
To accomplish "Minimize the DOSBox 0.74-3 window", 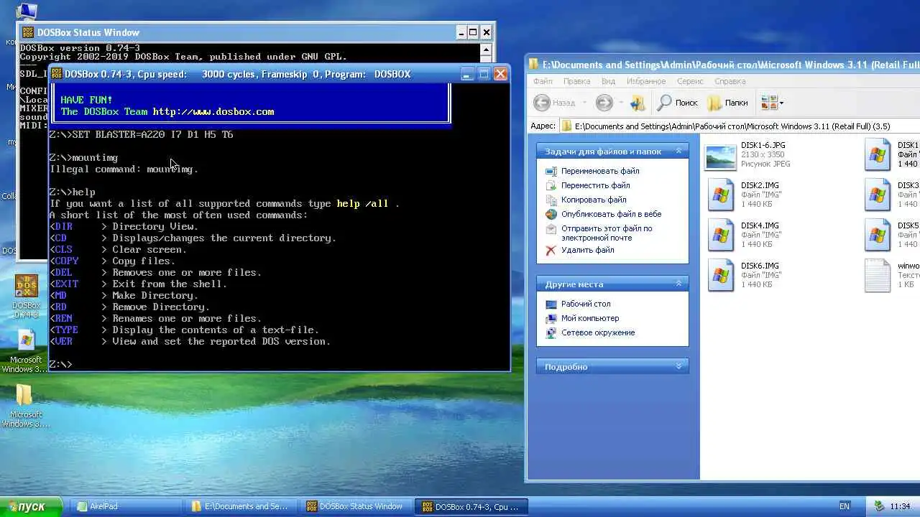I will 468,74.
